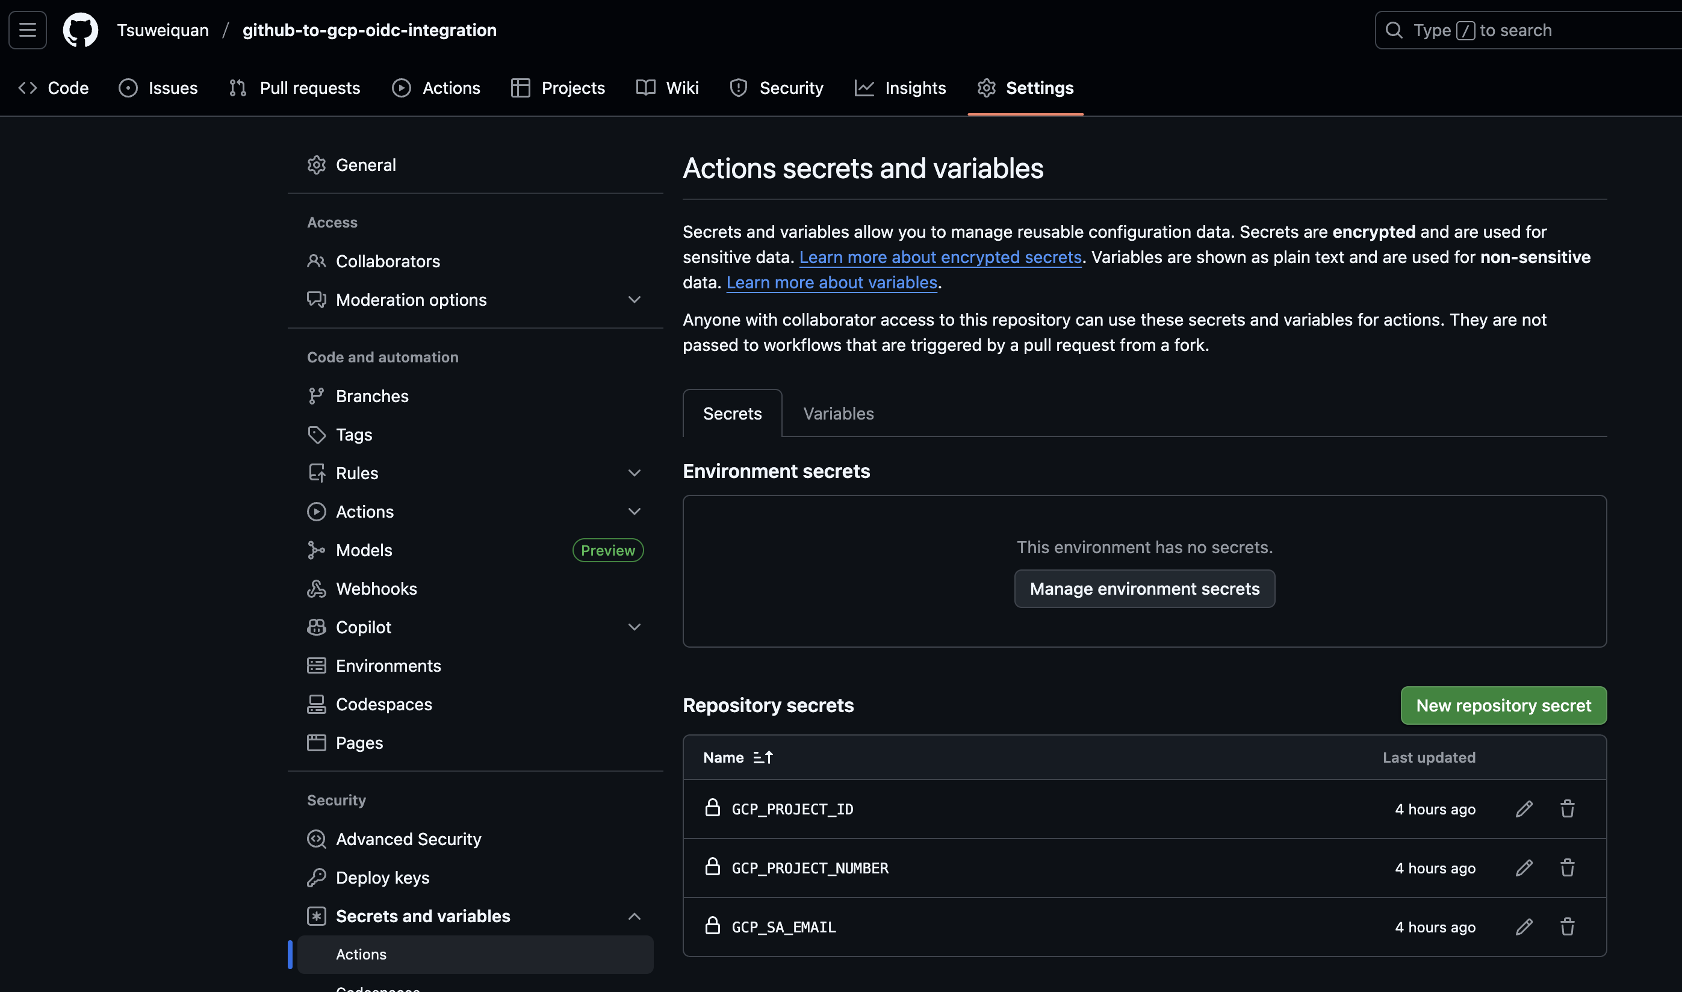The width and height of the screenshot is (1682, 992).
Task: Sort secrets with the Name sort arrow icon
Action: [763, 757]
